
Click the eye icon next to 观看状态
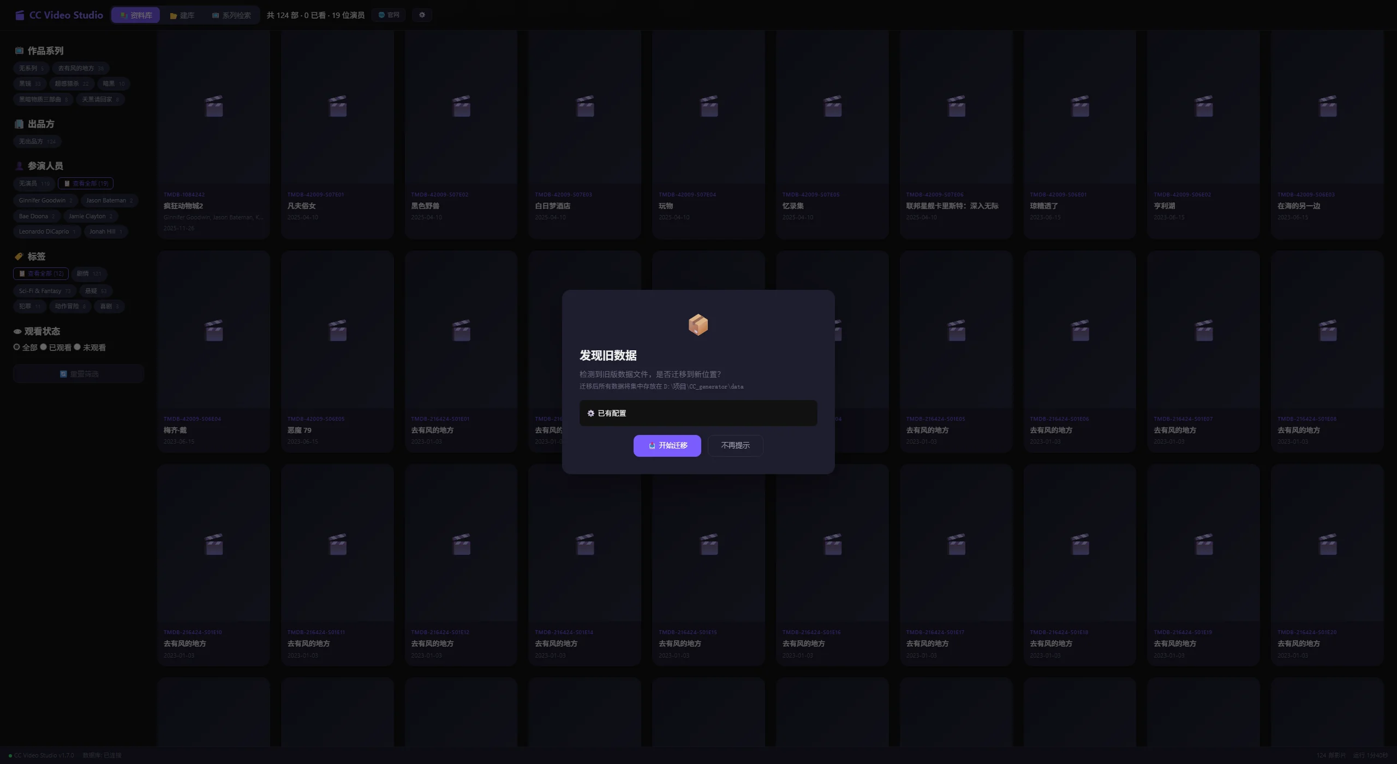(17, 331)
